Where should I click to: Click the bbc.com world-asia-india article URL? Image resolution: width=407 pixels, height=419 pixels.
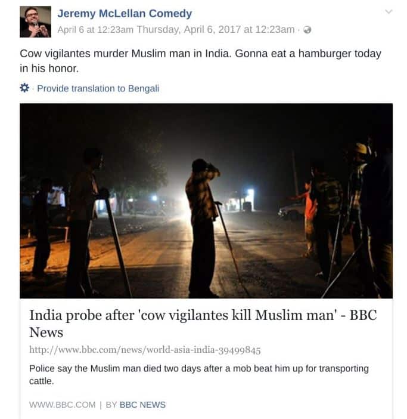[145, 350]
